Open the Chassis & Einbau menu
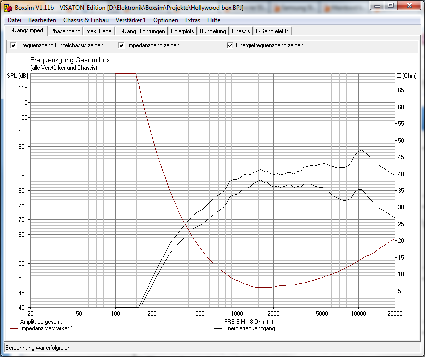425x357 pixels. pos(86,20)
